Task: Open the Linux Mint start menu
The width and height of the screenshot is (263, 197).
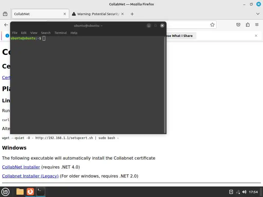Action: pos(5,192)
